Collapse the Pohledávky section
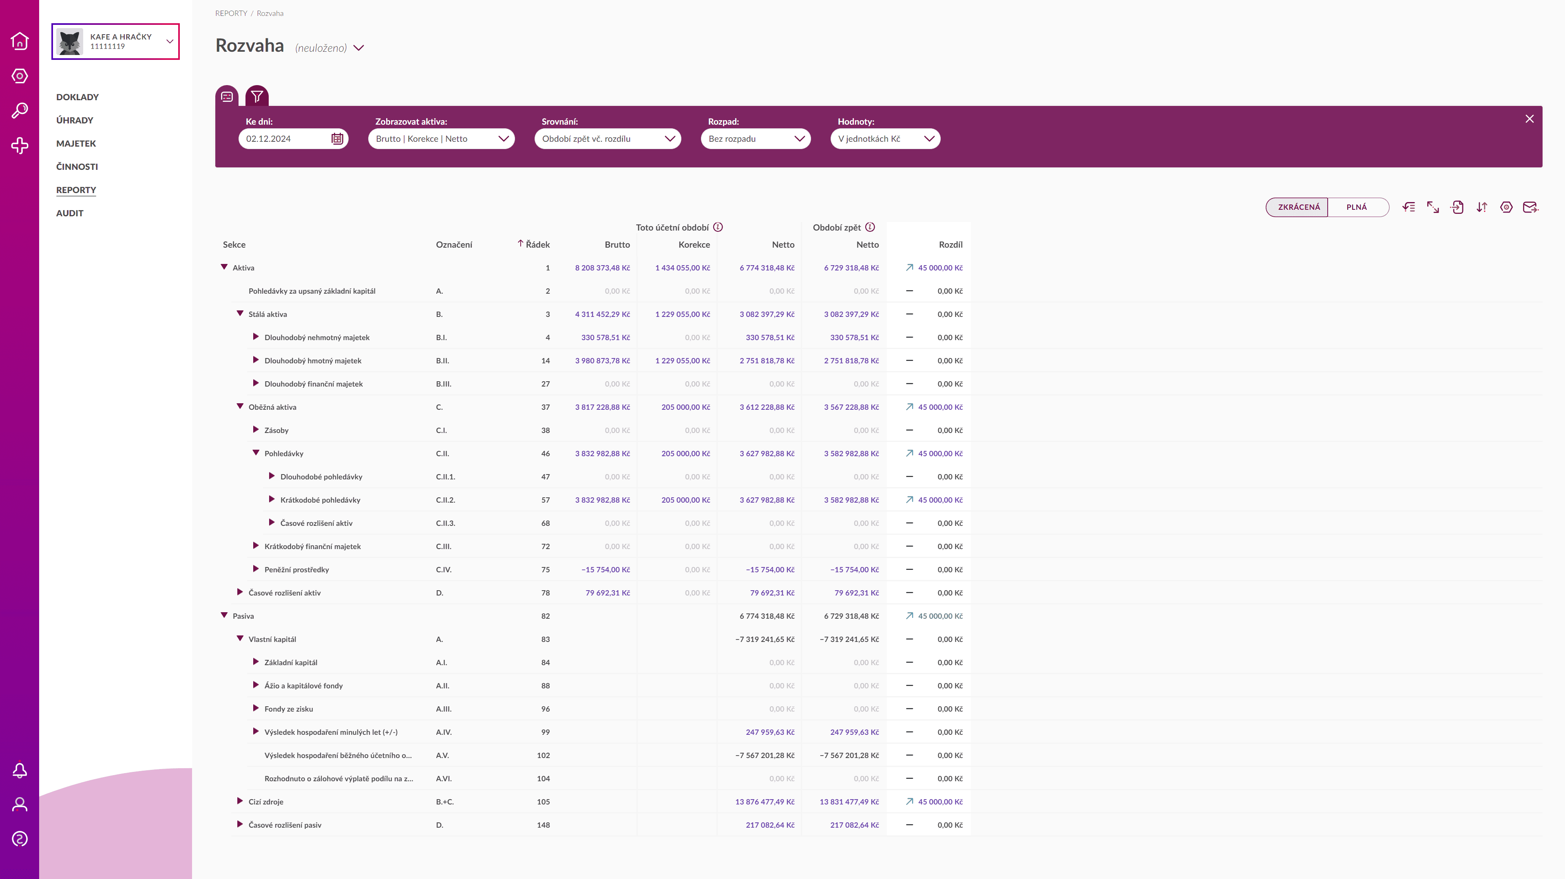1565x879 pixels. tap(256, 453)
